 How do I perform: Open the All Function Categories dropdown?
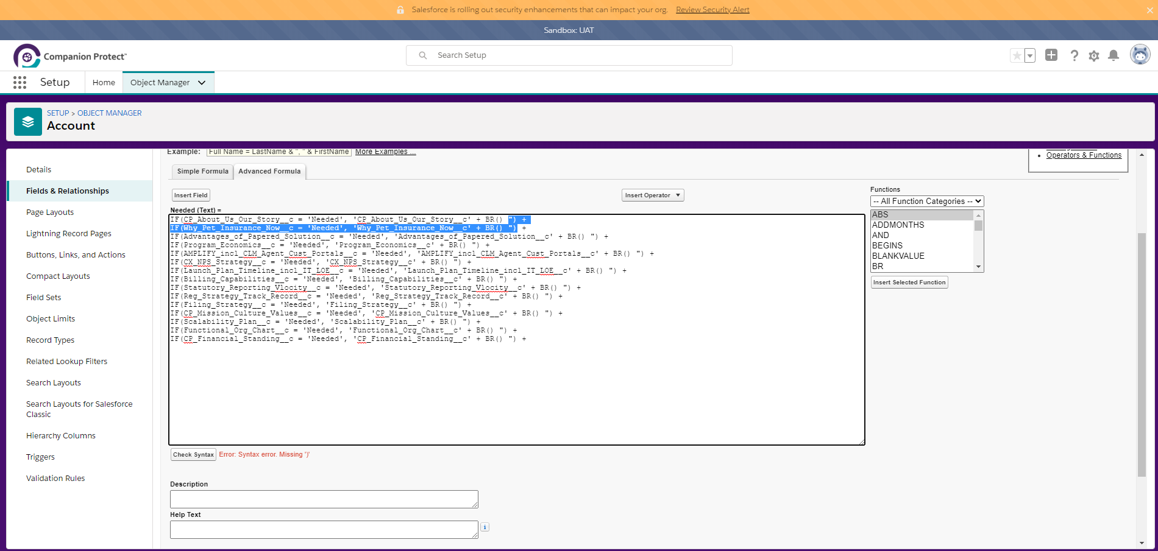click(926, 202)
